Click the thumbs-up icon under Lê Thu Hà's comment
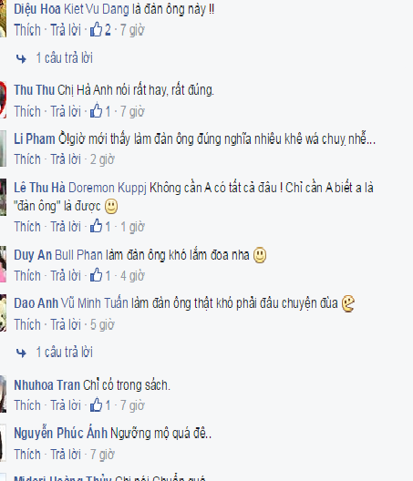413x481 pixels. pos(96,226)
